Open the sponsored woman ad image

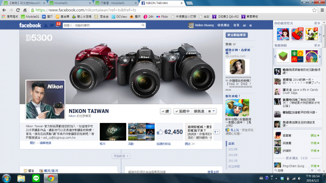click(237, 67)
